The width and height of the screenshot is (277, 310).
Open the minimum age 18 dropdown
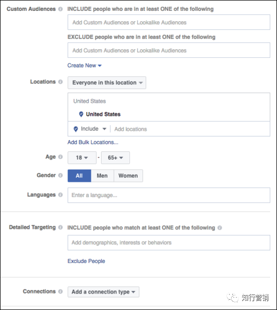[x=82, y=158]
